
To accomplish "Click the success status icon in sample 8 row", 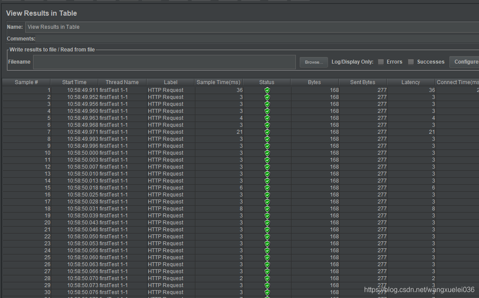I will [267, 139].
